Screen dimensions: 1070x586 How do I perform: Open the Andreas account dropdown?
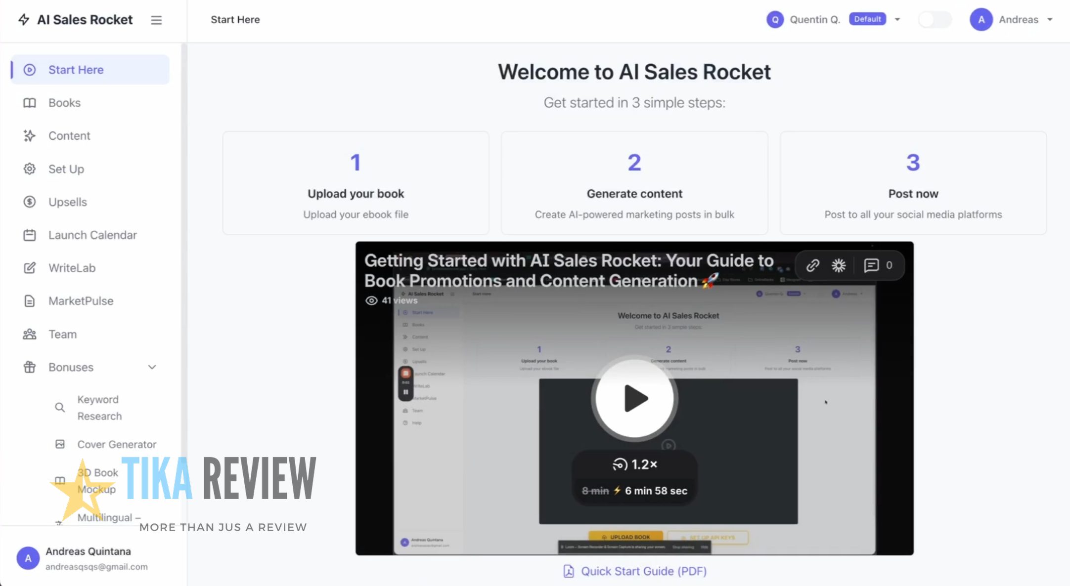click(x=1049, y=20)
